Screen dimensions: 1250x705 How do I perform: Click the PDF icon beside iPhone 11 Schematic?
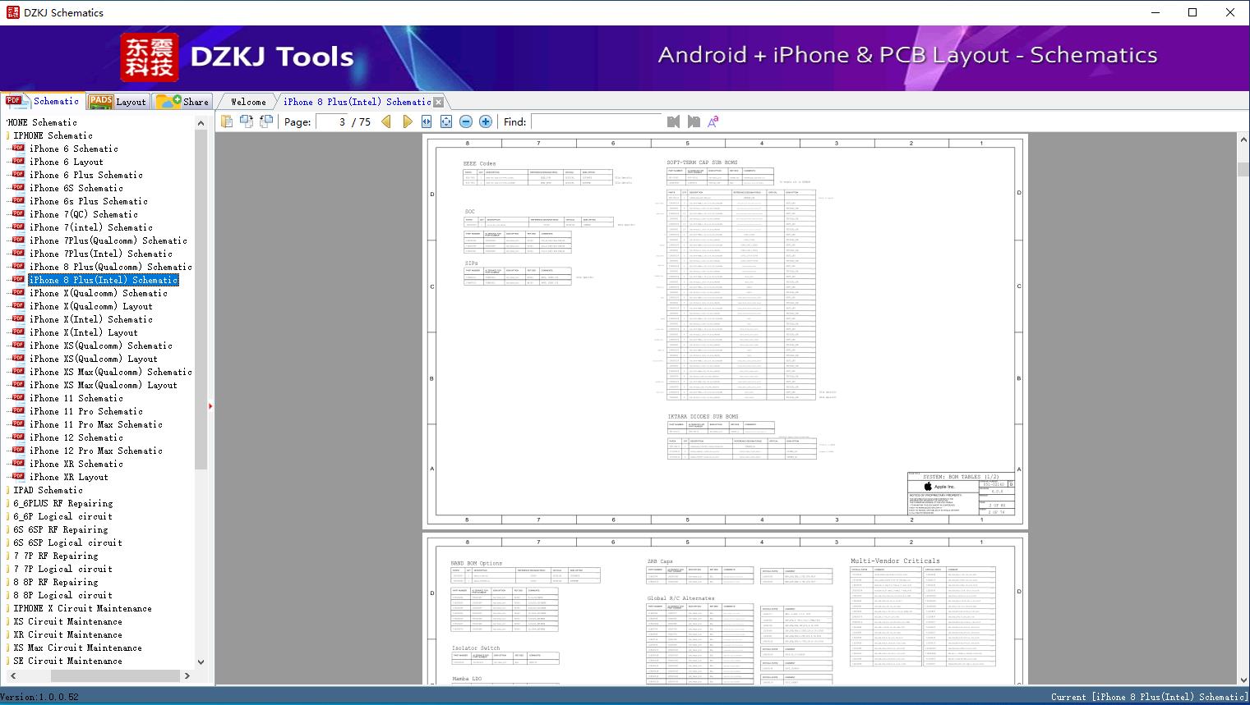pyautogui.click(x=18, y=398)
